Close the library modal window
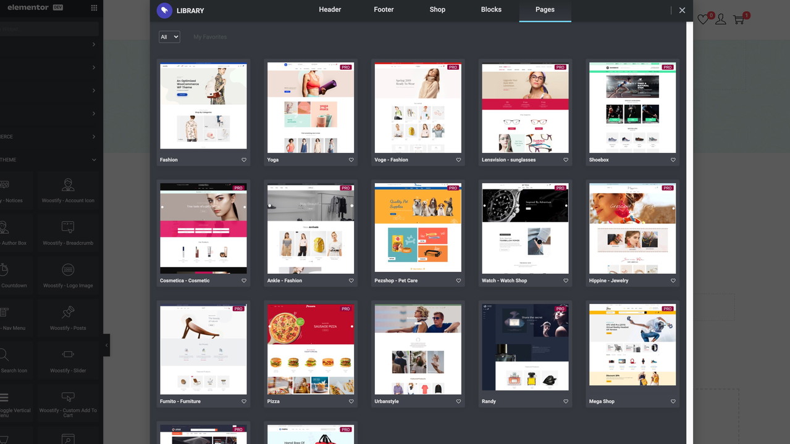The image size is (790, 444). [682, 10]
